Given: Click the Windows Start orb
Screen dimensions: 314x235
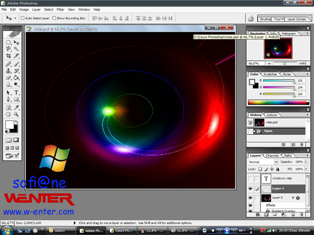Looking at the screenshot, I should click(x=8, y=230).
